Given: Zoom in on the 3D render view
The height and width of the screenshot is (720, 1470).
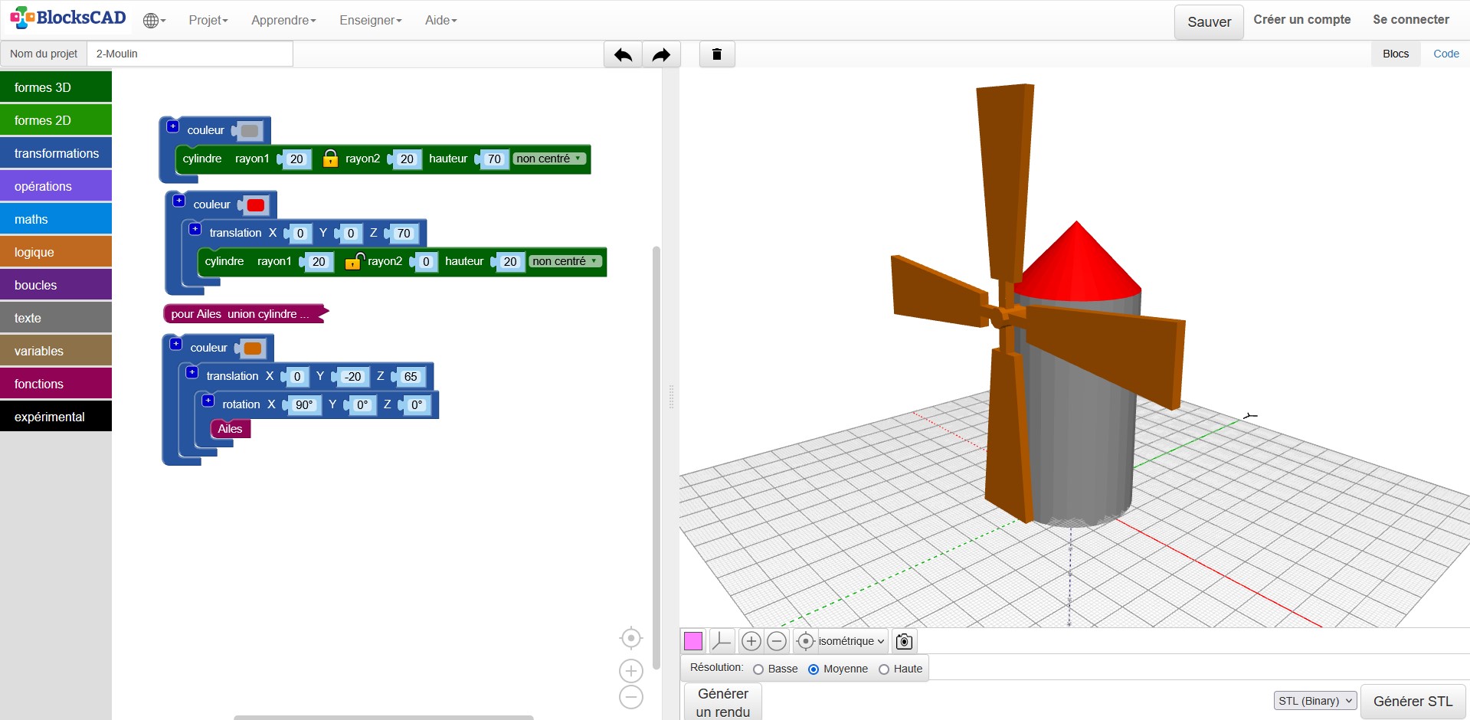Looking at the screenshot, I should coord(751,641).
